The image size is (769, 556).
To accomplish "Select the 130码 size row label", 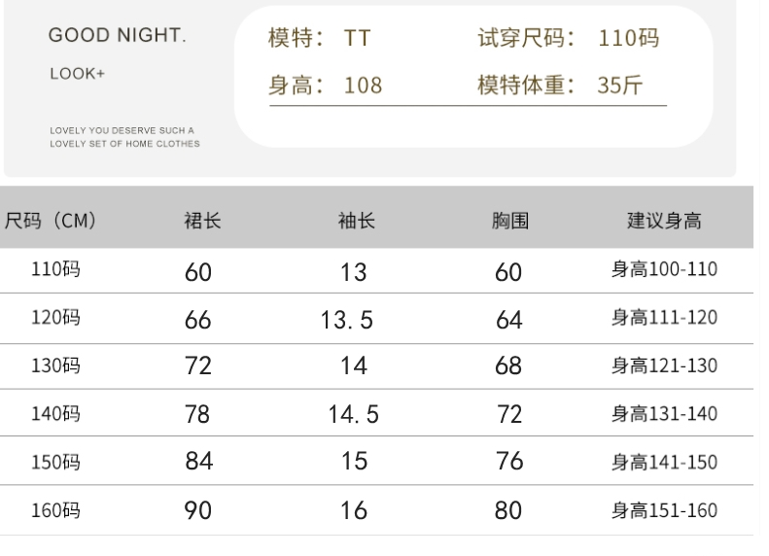I will pyautogui.click(x=56, y=365).
